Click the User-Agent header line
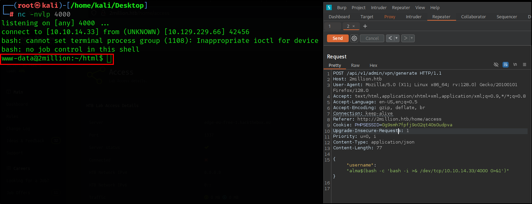 click(x=425, y=87)
